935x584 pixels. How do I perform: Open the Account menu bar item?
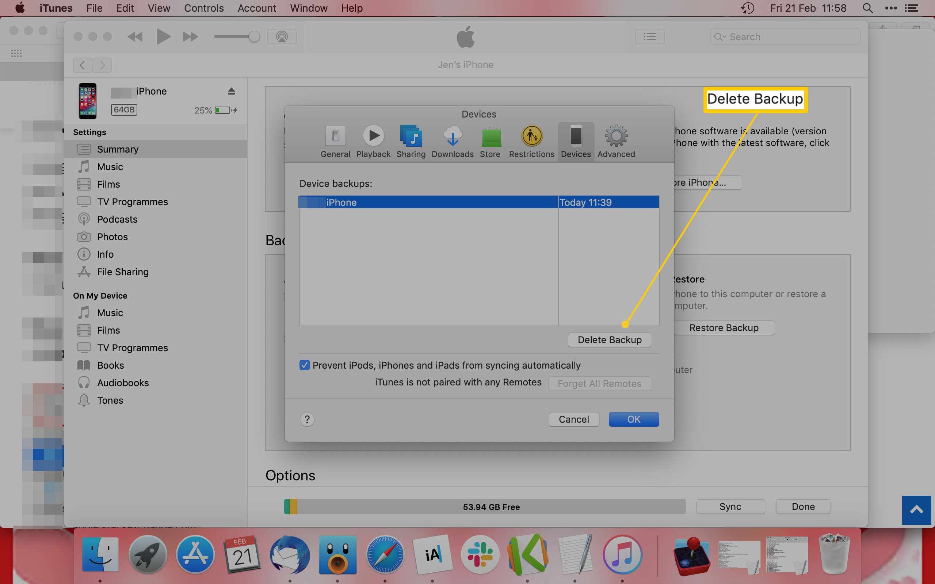(256, 8)
